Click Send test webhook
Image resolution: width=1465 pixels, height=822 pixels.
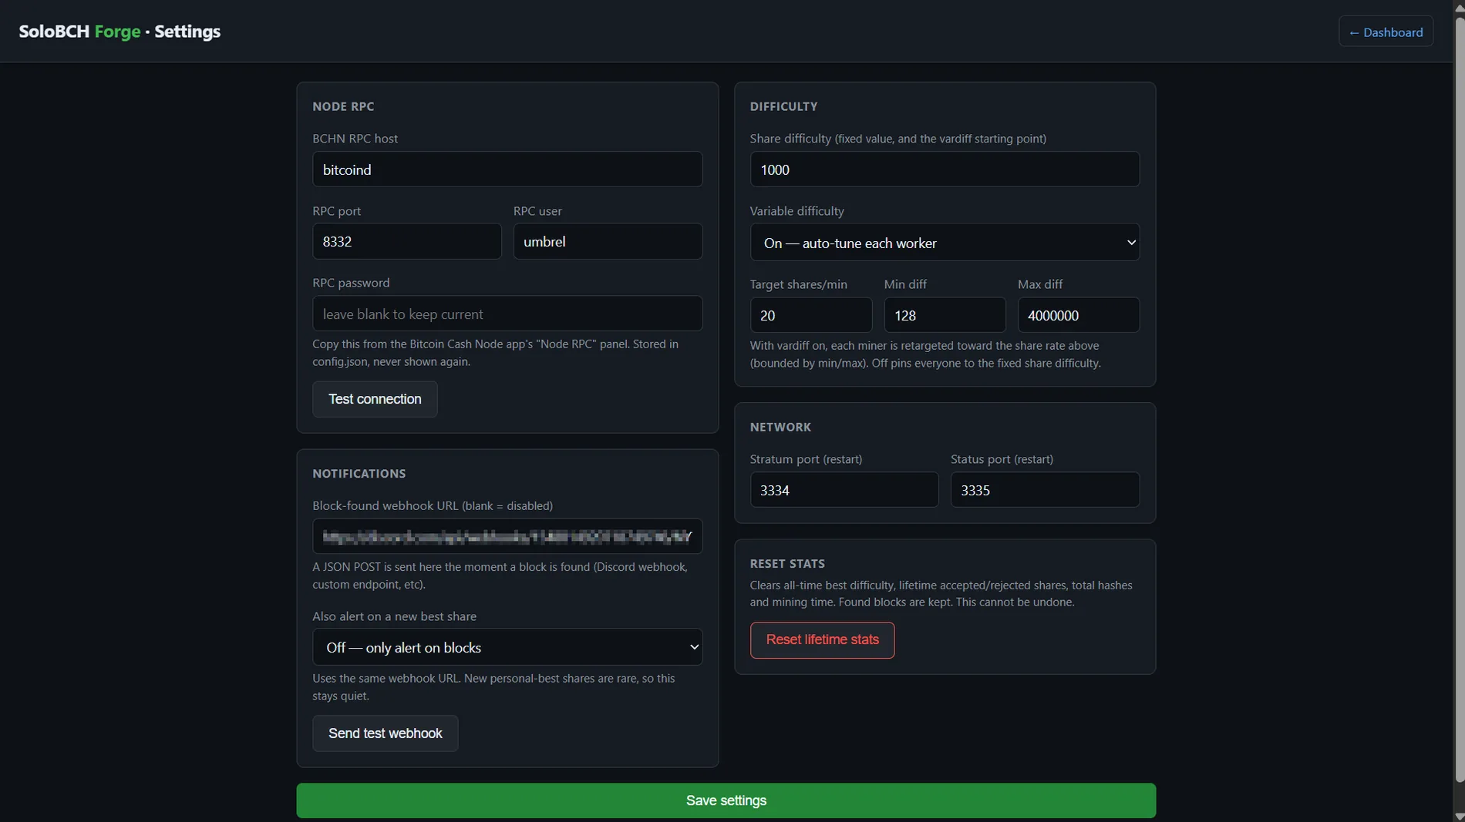coord(385,733)
